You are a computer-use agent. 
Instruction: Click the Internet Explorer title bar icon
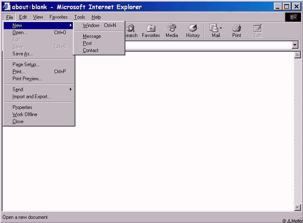6,6
